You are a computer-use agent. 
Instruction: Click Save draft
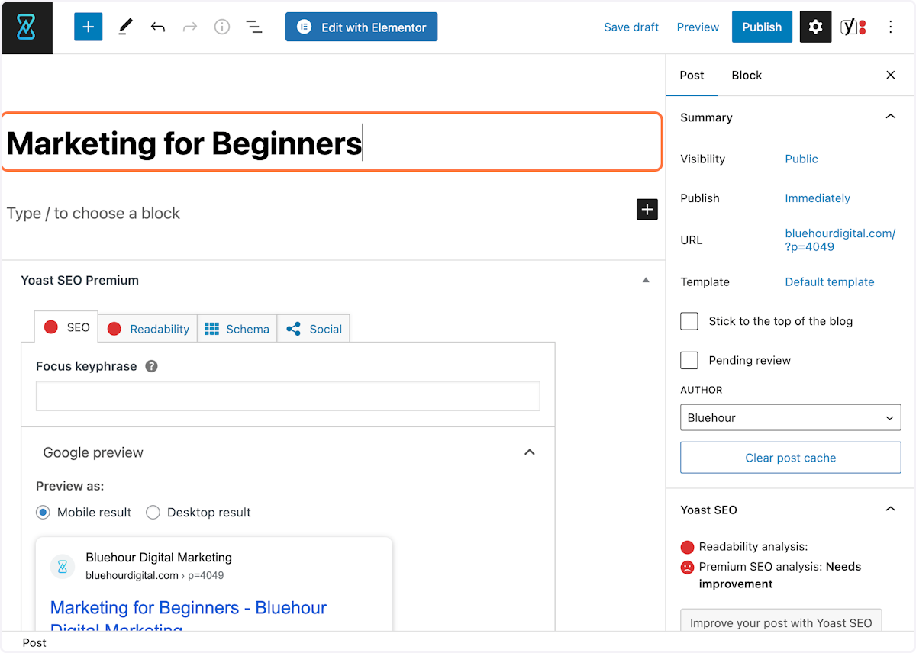pos(631,27)
